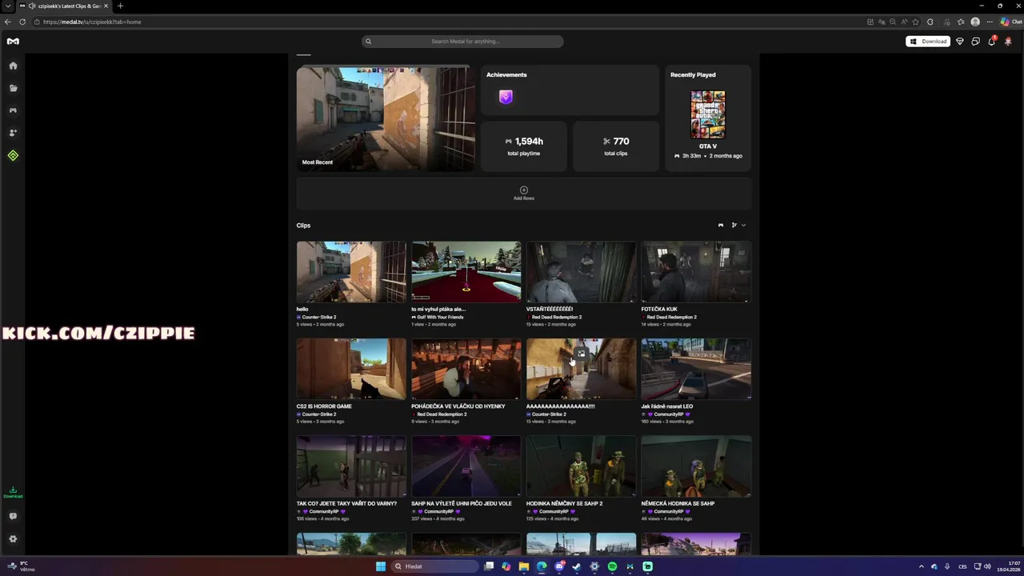Open Medal settings gear in sidebar
This screenshot has width=1024, height=576.
tap(13, 538)
